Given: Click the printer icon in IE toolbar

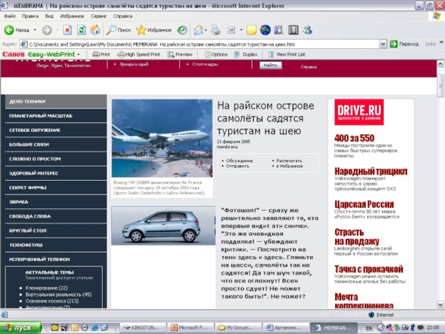Looking at the screenshot, I should click(x=216, y=30).
